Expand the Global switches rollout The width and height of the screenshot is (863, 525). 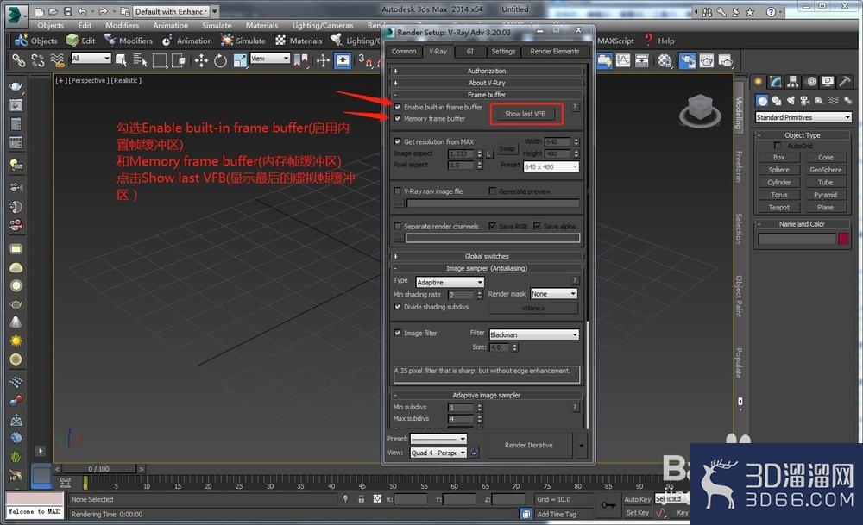487,256
